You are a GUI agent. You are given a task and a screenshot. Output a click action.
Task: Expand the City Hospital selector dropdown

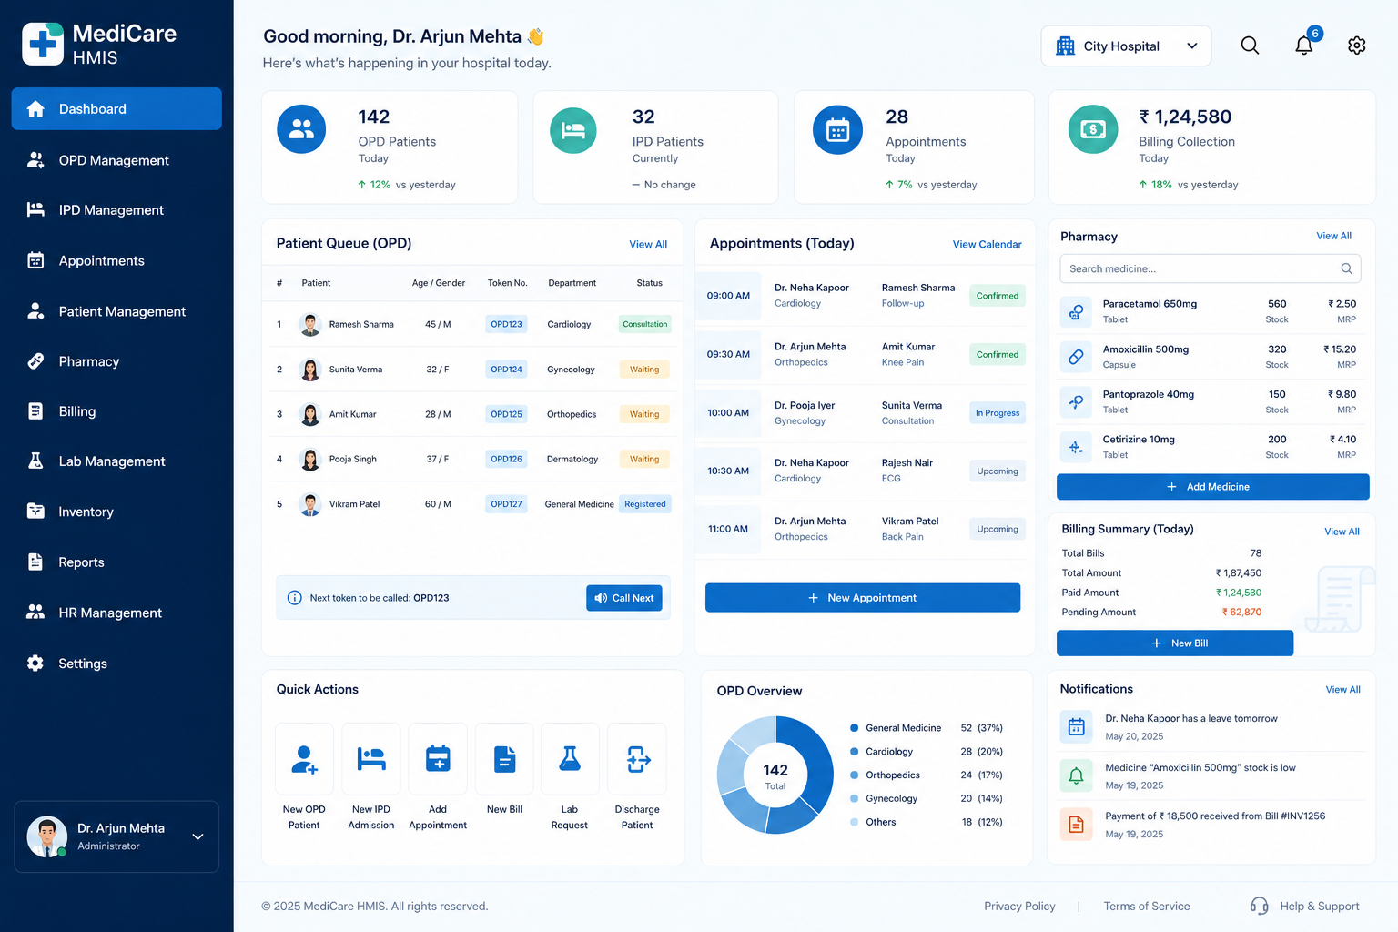click(x=1126, y=46)
